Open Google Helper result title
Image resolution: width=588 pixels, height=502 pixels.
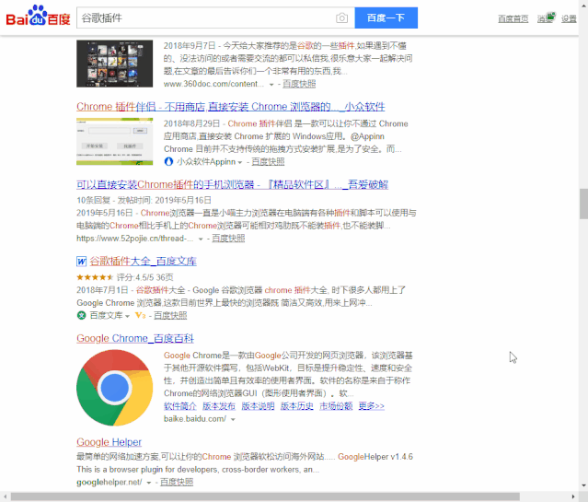110,442
